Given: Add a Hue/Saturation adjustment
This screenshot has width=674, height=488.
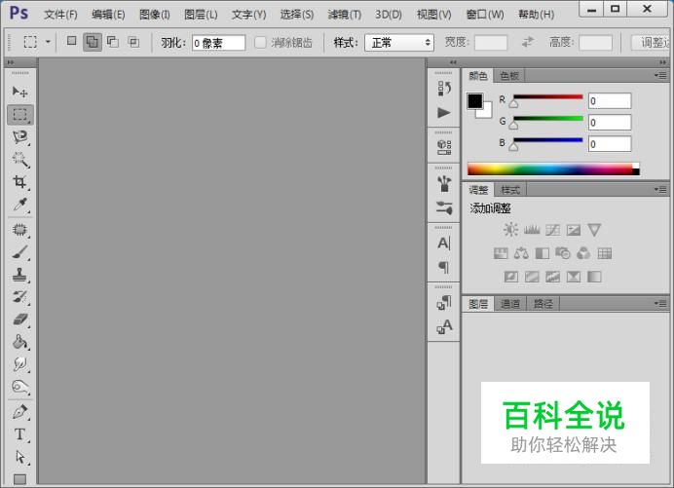Looking at the screenshot, I should [x=501, y=253].
